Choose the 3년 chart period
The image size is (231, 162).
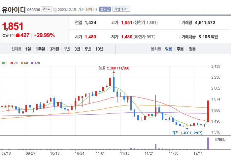77,49
